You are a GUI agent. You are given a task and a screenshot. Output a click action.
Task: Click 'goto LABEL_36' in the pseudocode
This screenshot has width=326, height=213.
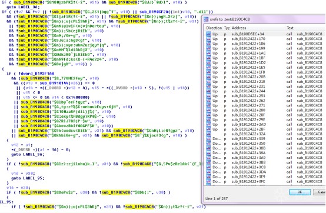click(x=23, y=7)
